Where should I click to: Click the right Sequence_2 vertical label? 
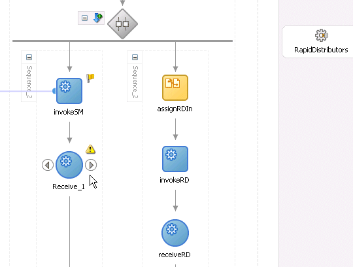click(135, 82)
